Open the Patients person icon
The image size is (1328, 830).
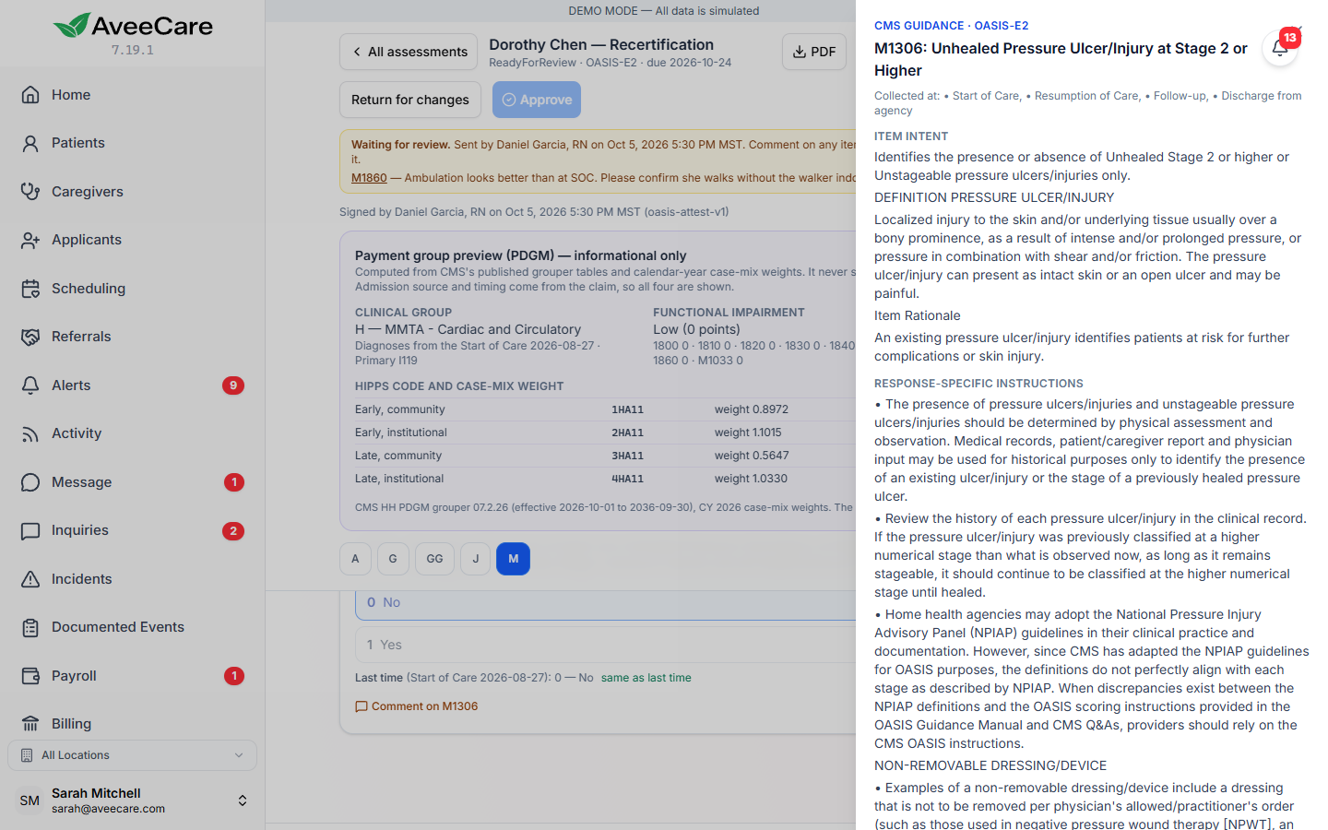(30, 143)
